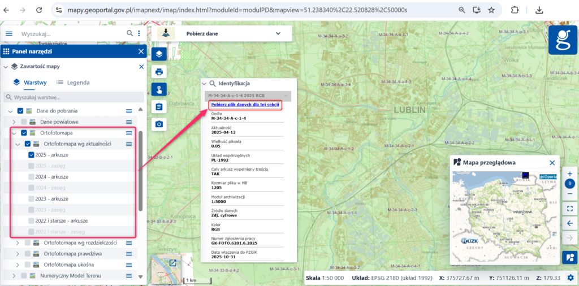
Task: Switch to the Legenda tab
Action: (73, 83)
